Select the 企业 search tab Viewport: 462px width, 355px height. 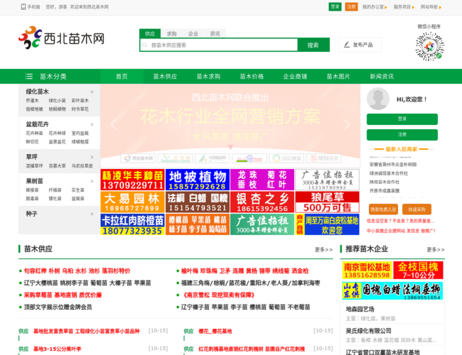click(193, 33)
